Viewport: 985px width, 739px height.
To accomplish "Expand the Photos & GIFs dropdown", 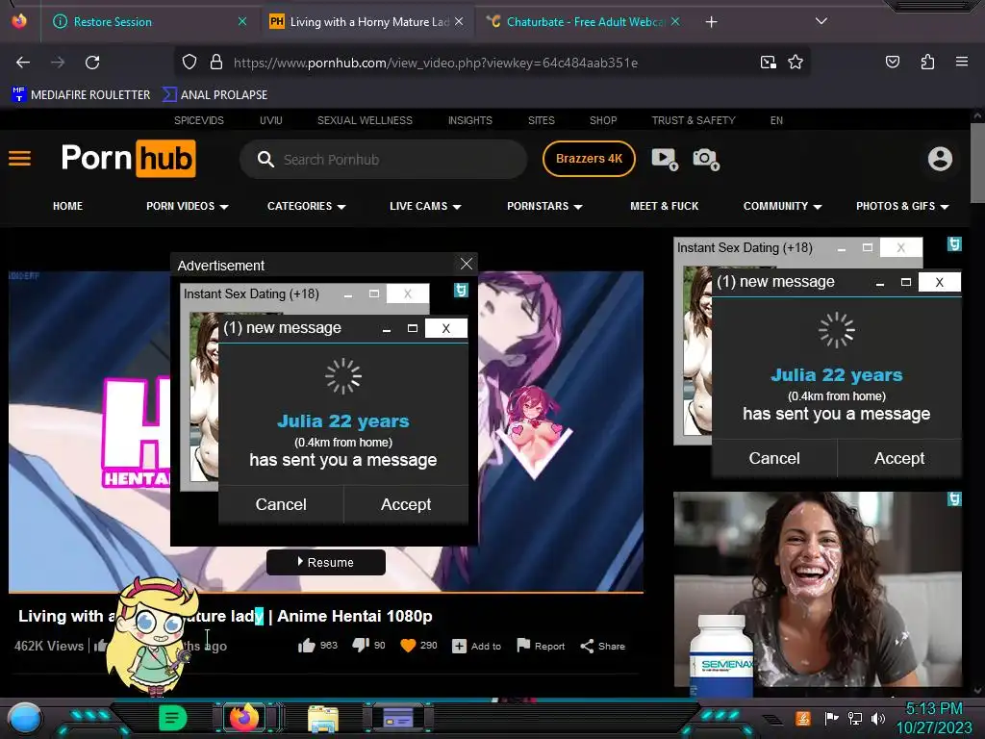I will [x=902, y=206].
